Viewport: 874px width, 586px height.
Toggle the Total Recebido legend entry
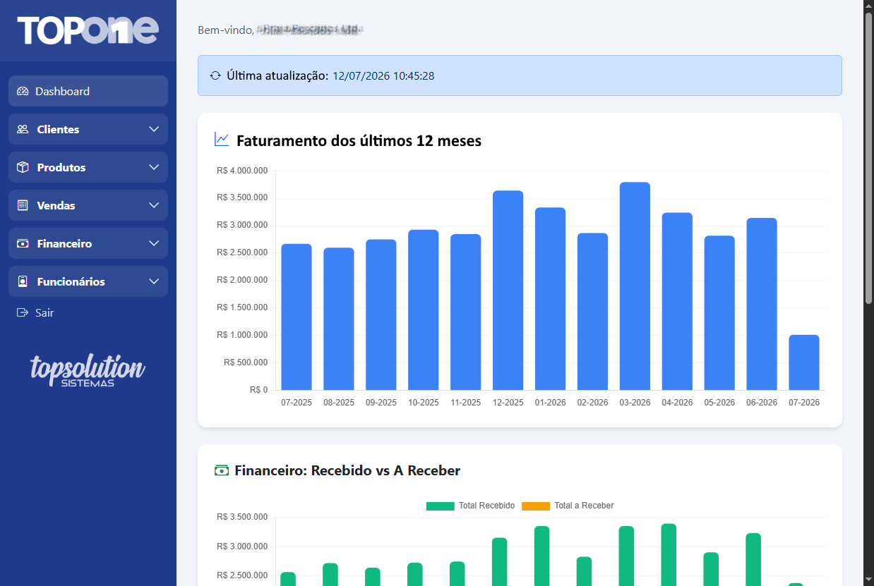[x=469, y=506]
